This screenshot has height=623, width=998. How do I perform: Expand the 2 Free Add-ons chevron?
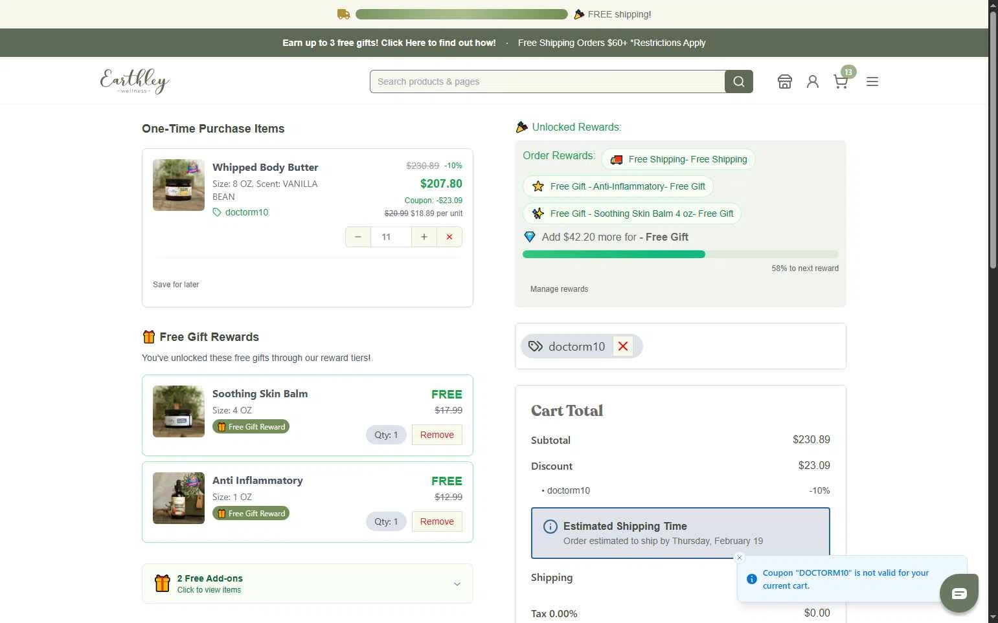457,584
